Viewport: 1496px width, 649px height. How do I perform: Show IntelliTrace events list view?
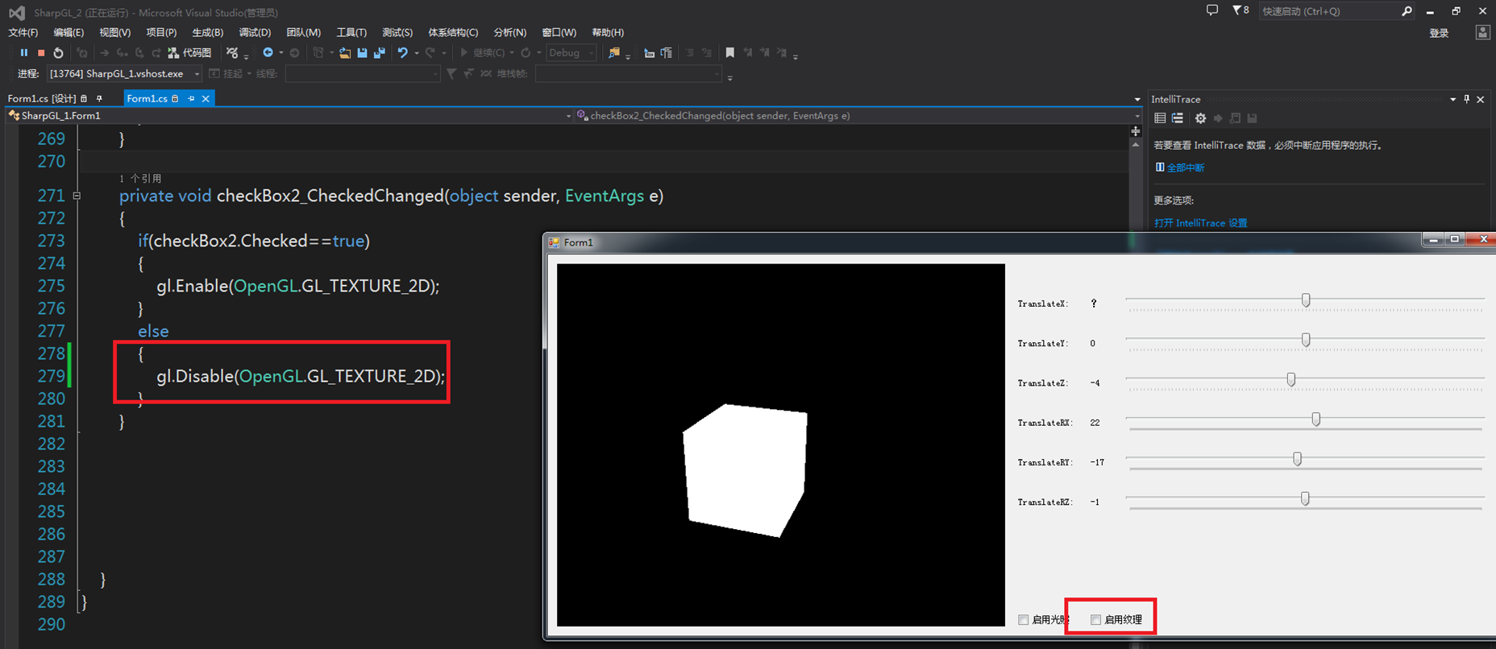point(1160,118)
